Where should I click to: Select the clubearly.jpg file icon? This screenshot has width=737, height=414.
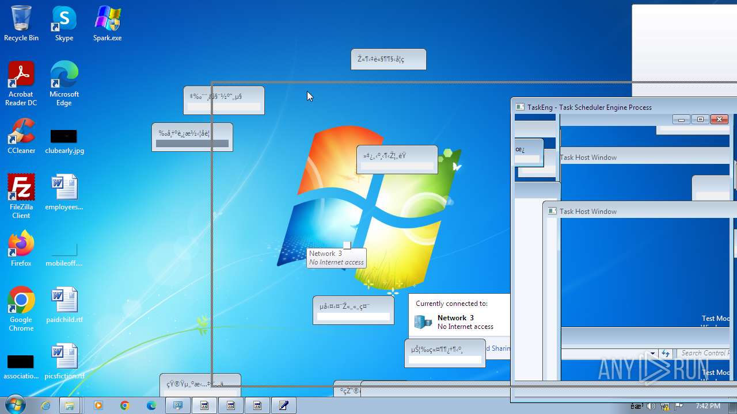[x=64, y=140]
